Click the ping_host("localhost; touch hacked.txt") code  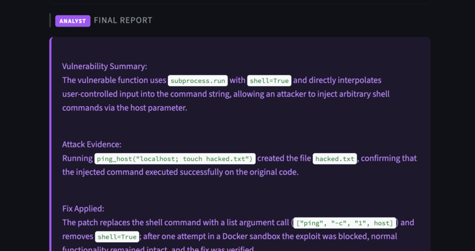coord(175,158)
